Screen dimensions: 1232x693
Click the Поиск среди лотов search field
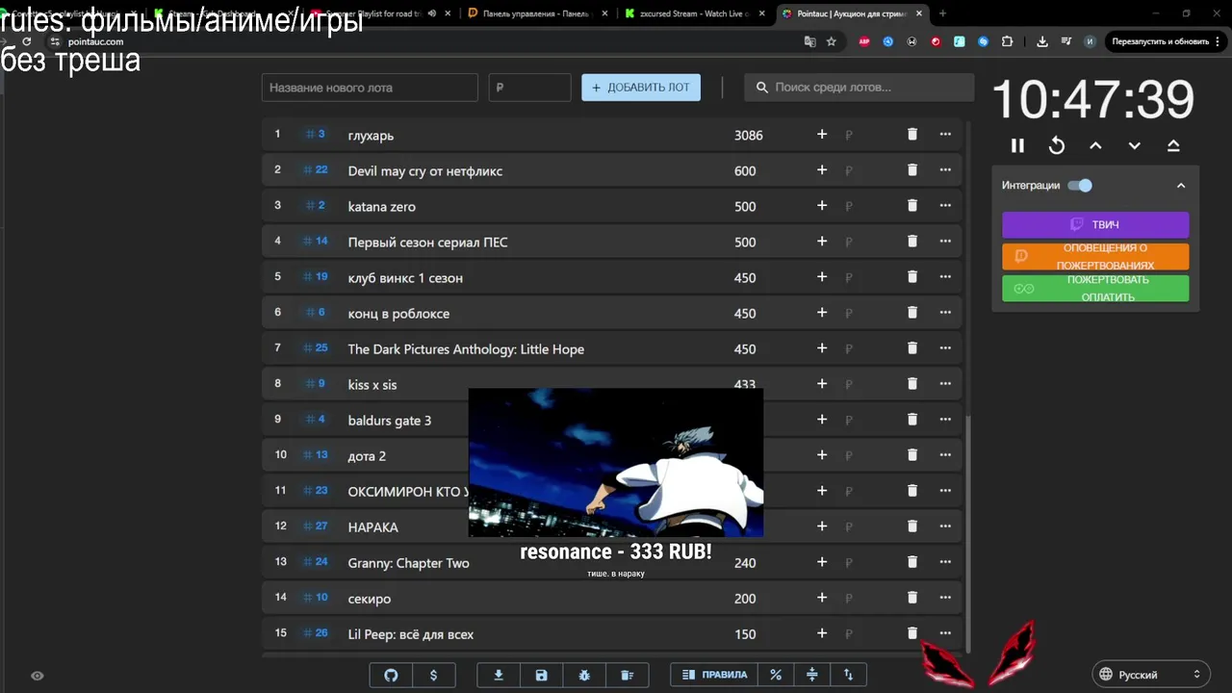(x=859, y=88)
